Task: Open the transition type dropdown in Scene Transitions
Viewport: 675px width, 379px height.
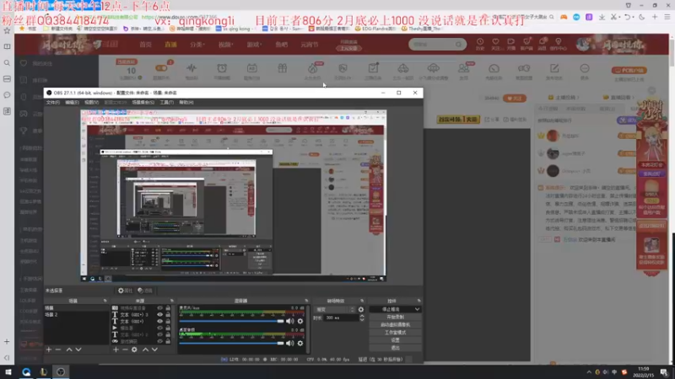Action: [x=335, y=309]
